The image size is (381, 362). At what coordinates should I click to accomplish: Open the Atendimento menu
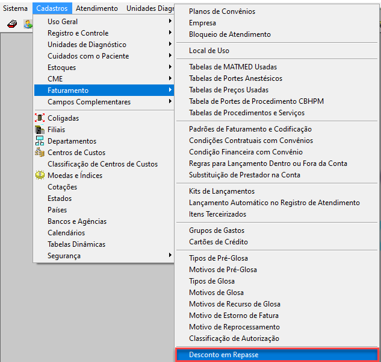click(97, 8)
